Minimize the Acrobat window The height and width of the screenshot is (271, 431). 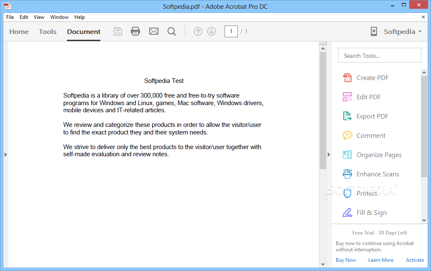point(393,5)
